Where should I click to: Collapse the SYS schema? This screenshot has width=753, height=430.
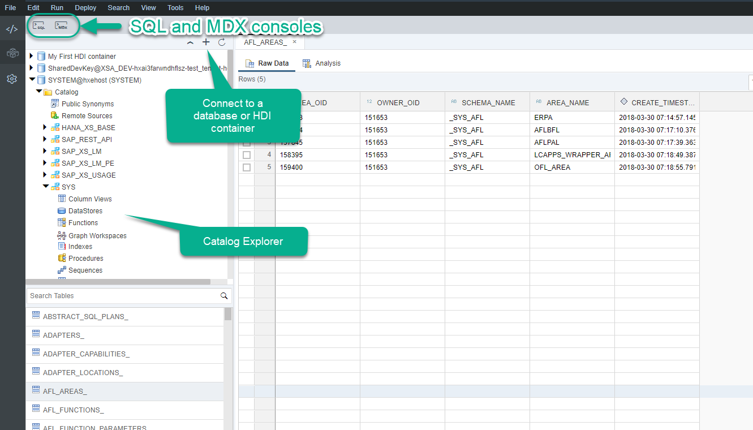click(x=46, y=187)
